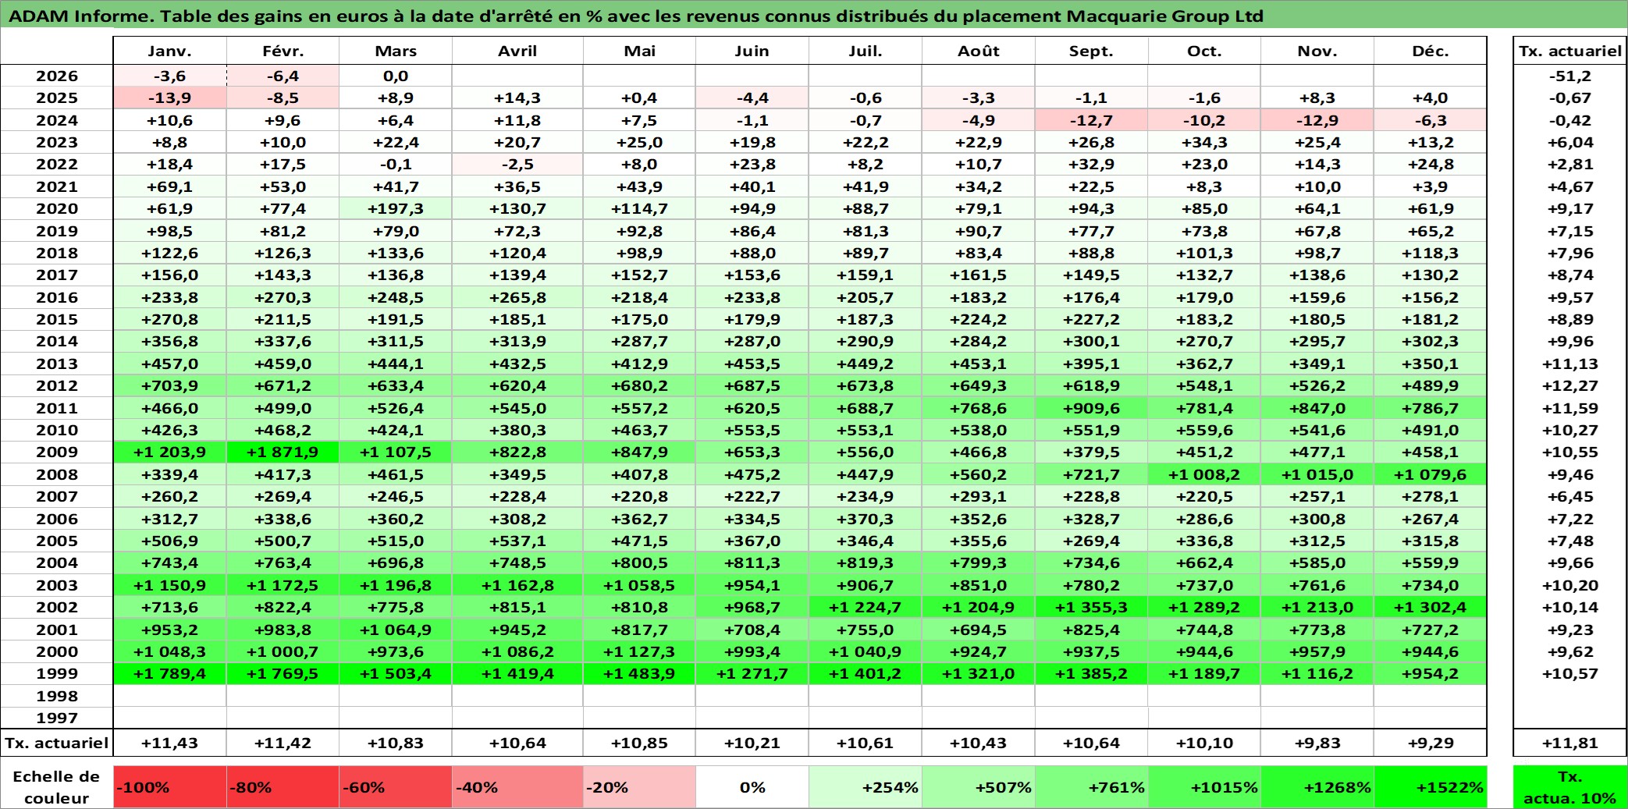Select the -60% color scale swatch
Screen dimensions: 1628x809
pyautogui.click(x=396, y=787)
